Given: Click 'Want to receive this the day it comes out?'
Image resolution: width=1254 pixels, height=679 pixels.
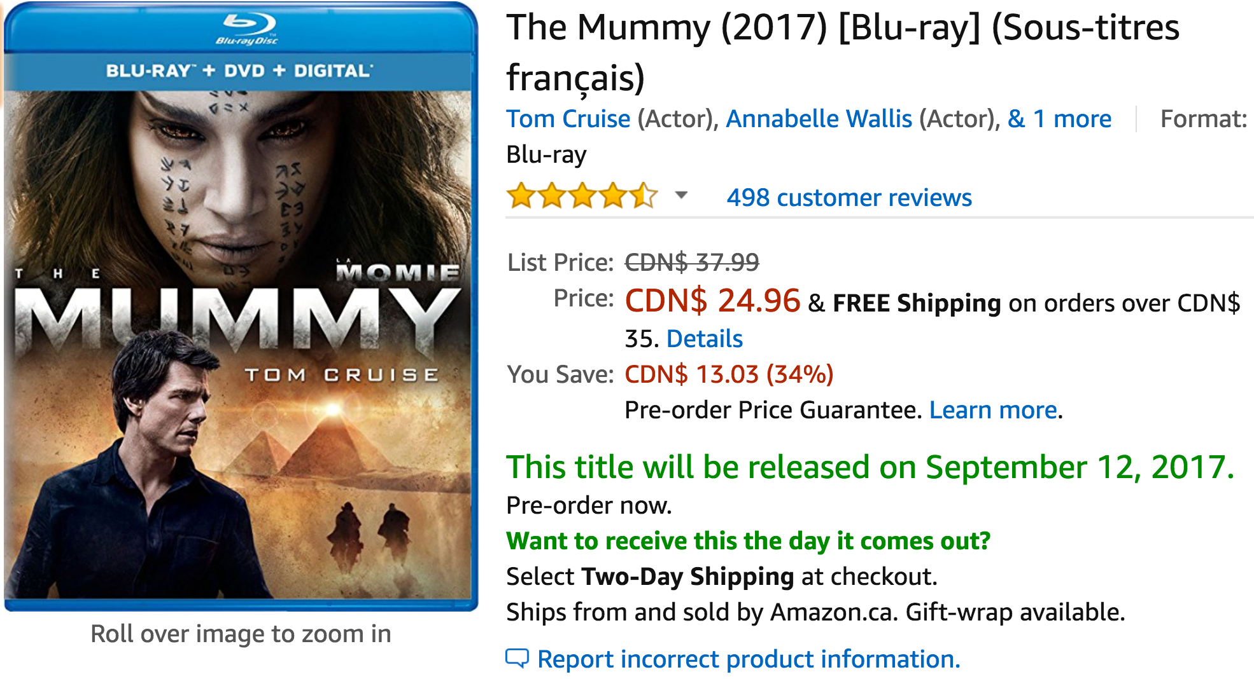Looking at the screenshot, I should coord(748,541).
